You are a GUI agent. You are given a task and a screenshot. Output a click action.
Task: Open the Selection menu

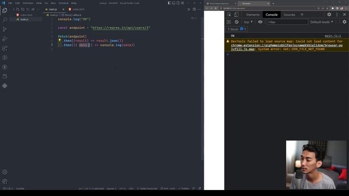coord(28,3)
